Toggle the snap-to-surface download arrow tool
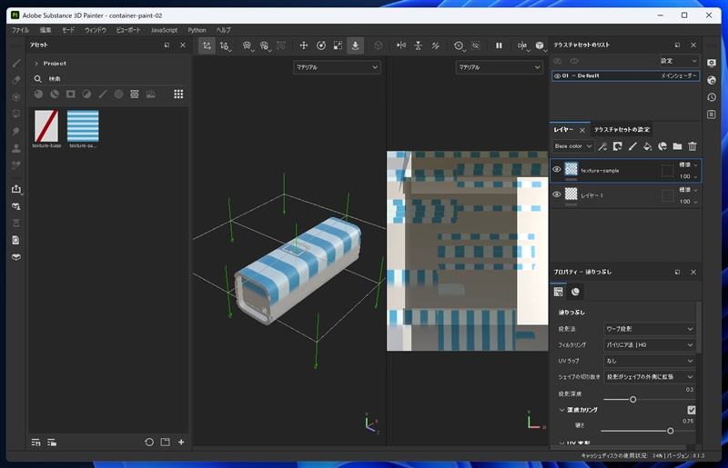Image resolution: width=728 pixels, height=468 pixels. pyautogui.click(x=355, y=45)
